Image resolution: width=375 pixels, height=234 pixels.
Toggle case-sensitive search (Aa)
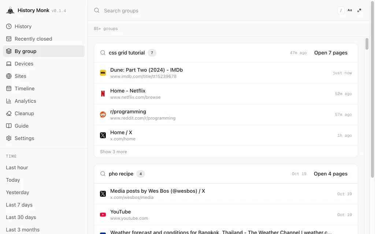tap(350, 10)
